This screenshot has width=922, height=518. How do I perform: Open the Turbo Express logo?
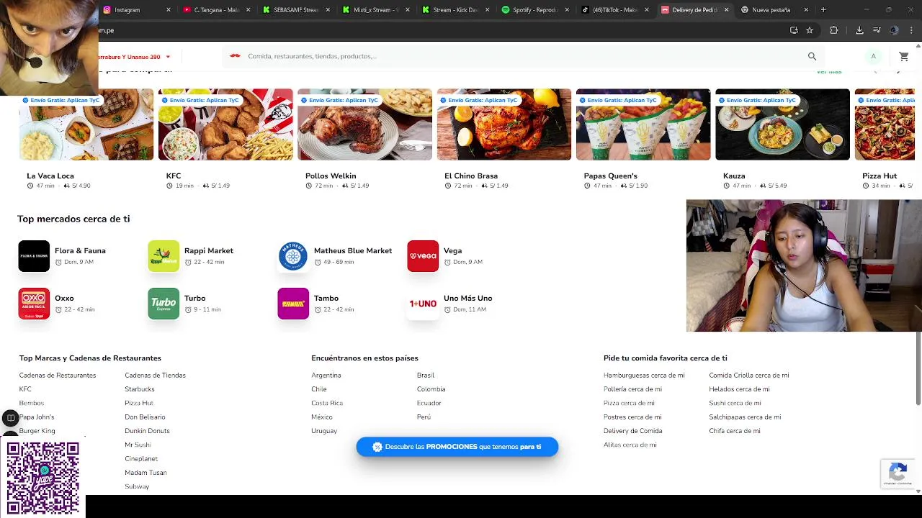click(x=164, y=304)
